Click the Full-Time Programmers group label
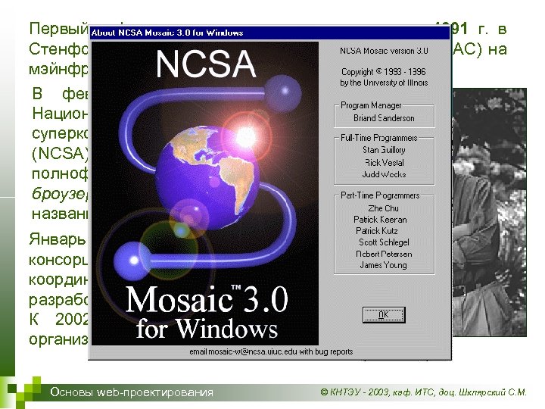Viewport: 545px width, 409px height. click(379, 138)
